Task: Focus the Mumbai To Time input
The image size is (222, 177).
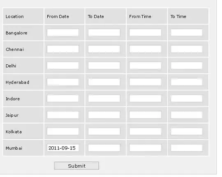Action: pyautogui.click(x=187, y=148)
